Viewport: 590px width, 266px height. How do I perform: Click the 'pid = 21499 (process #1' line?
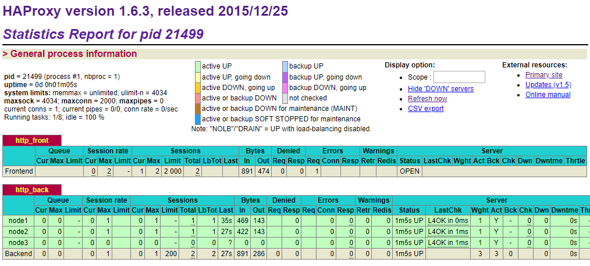pos(62,77)
